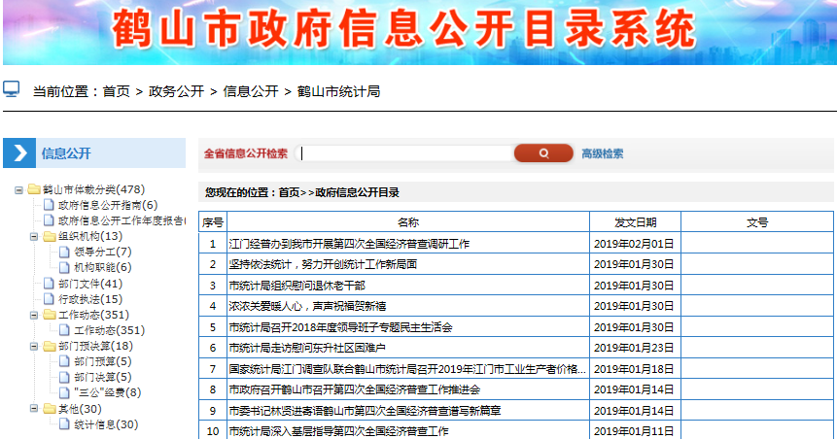This screenshot has height=439, width=837.
Task: Click the folder icon next to 组织机构
Action: pos(50,236)
